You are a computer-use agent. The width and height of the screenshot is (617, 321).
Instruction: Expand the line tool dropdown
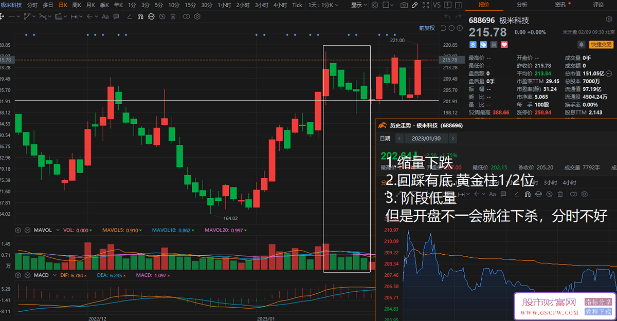click(x=19, y=16)
